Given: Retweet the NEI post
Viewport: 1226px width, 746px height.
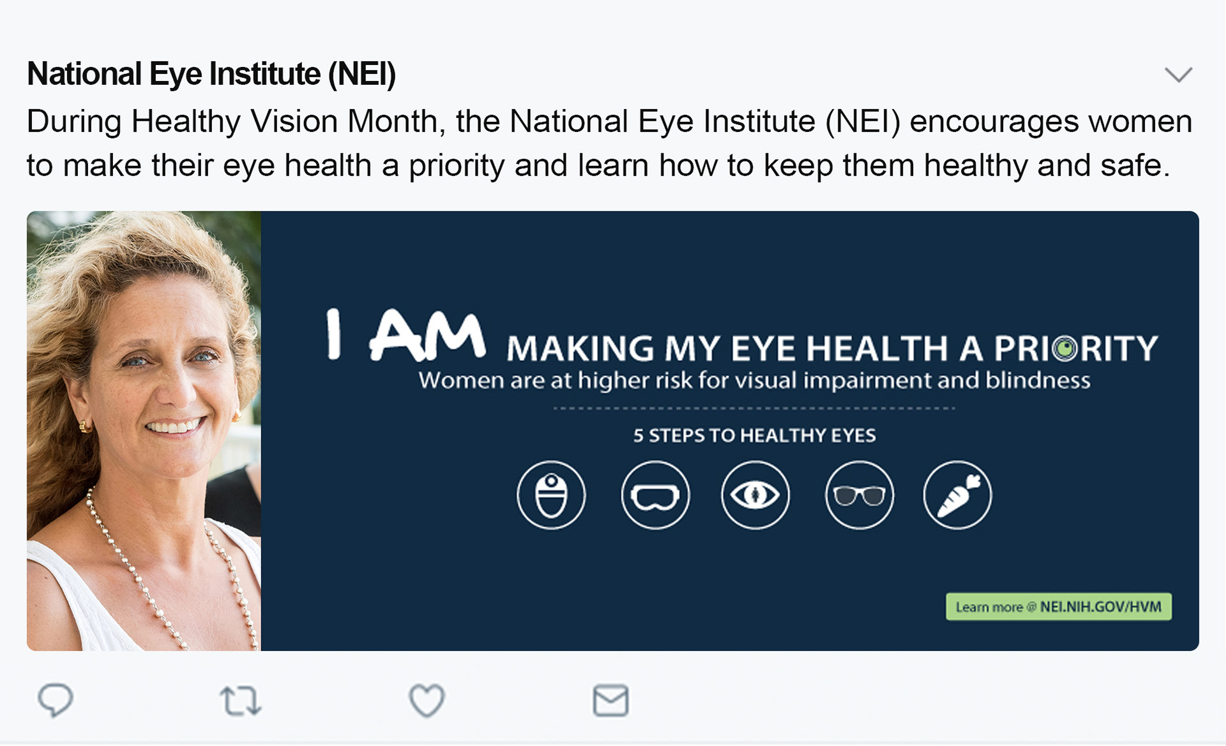Looking at the screenshot, I should pos(241,701).
